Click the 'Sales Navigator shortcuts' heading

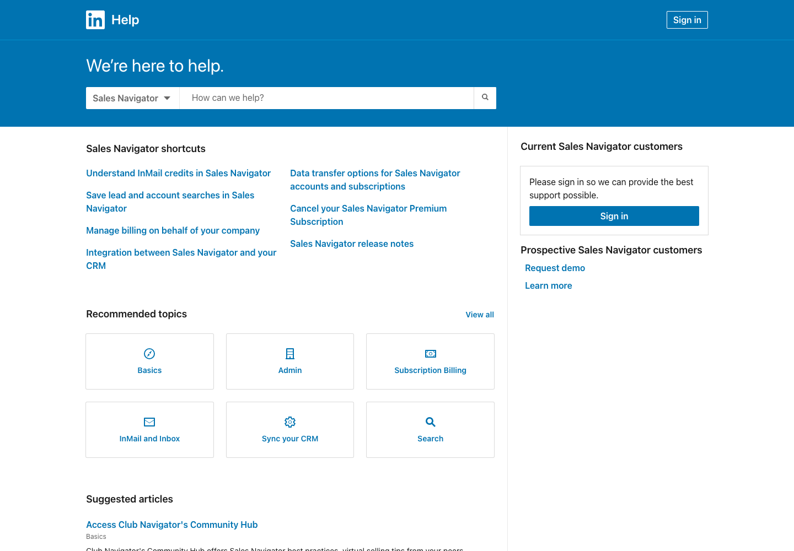tap(146, 149)
